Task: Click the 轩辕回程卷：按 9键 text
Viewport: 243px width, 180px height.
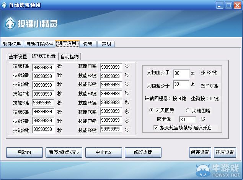Action: (x=165, y=99)
